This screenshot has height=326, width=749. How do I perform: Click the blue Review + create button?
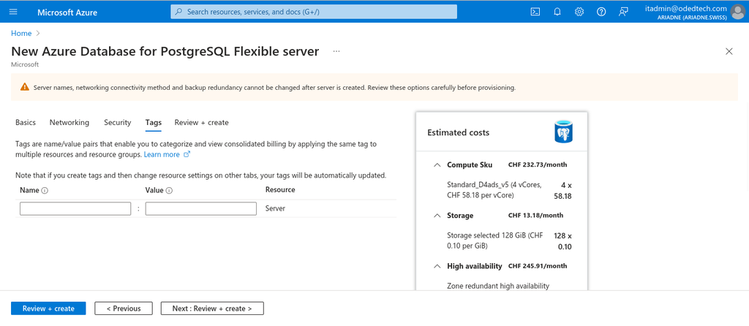click(x=48, y=308)
